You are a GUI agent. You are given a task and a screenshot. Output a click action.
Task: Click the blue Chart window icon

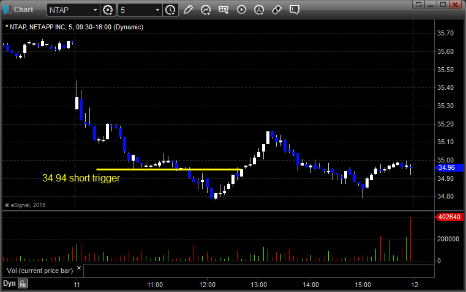click(8, 10)
